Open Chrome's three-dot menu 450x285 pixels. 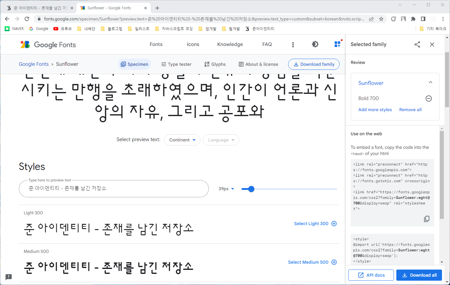pos(443,19)
